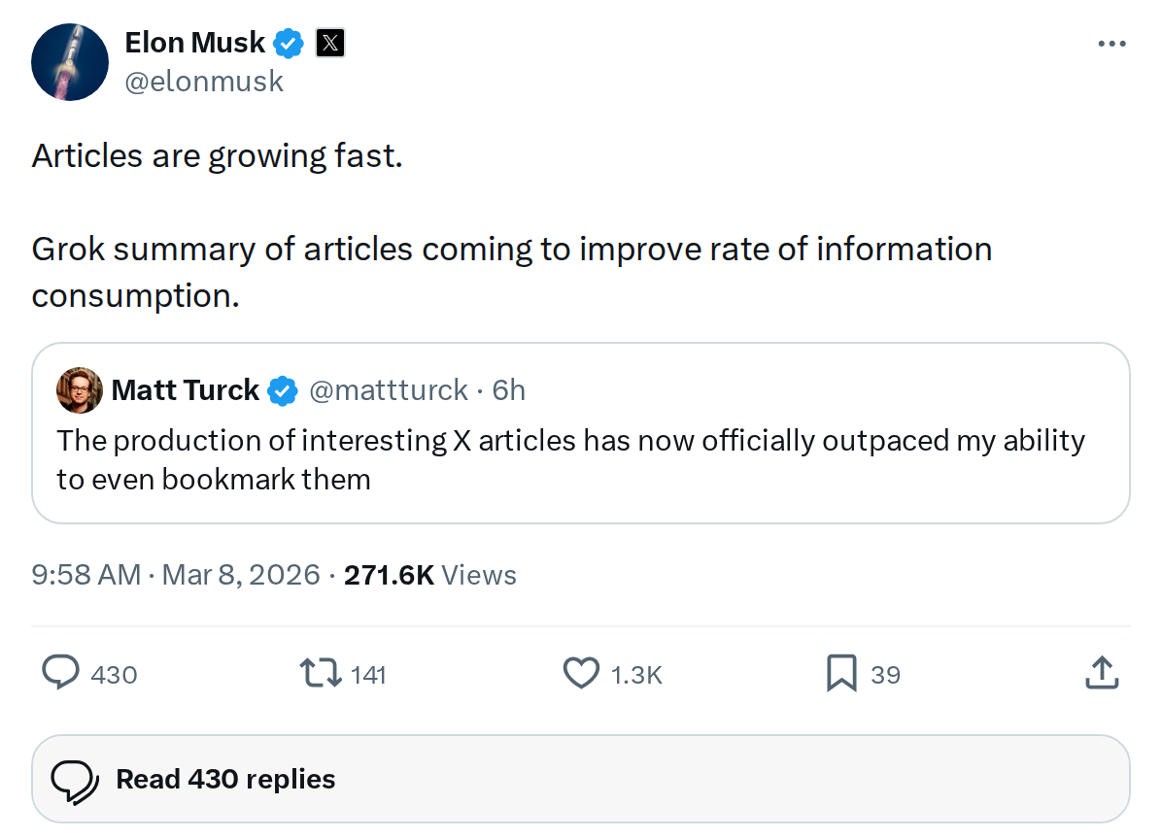Click the 1.3K likes count
This screenshot has width=1162, height=839.
[636, 673]
